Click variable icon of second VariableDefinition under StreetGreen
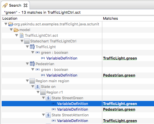 click(54, 109)
